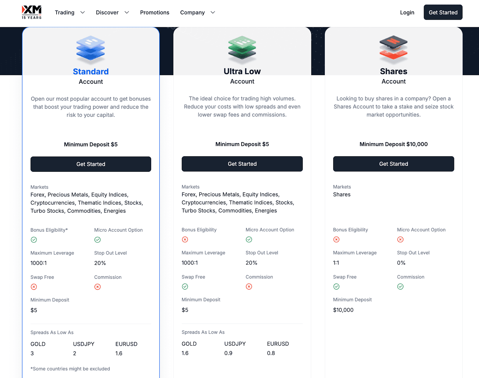Image resolution: width=479 pixels, height=378 pixels.
Task: Click Standard account's Commission cross icon
Action: (x=98, y=287)
